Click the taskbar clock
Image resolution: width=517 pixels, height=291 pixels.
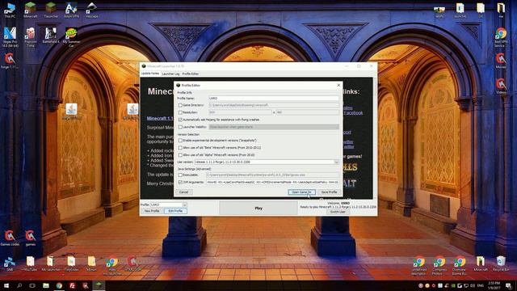pyautogui.click(x=494, y=285)
